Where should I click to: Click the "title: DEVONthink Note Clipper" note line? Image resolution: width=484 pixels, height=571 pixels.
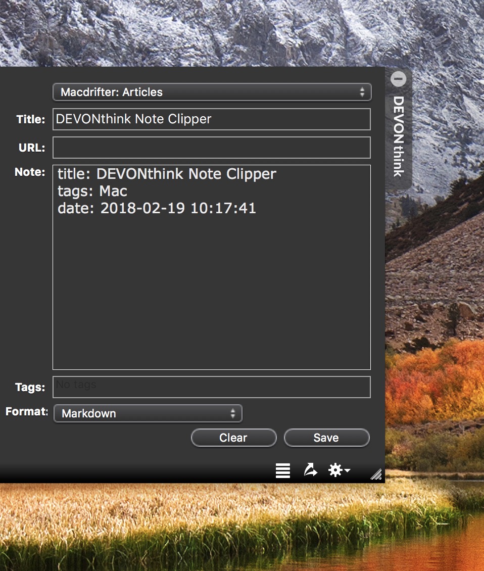[167, 174]
